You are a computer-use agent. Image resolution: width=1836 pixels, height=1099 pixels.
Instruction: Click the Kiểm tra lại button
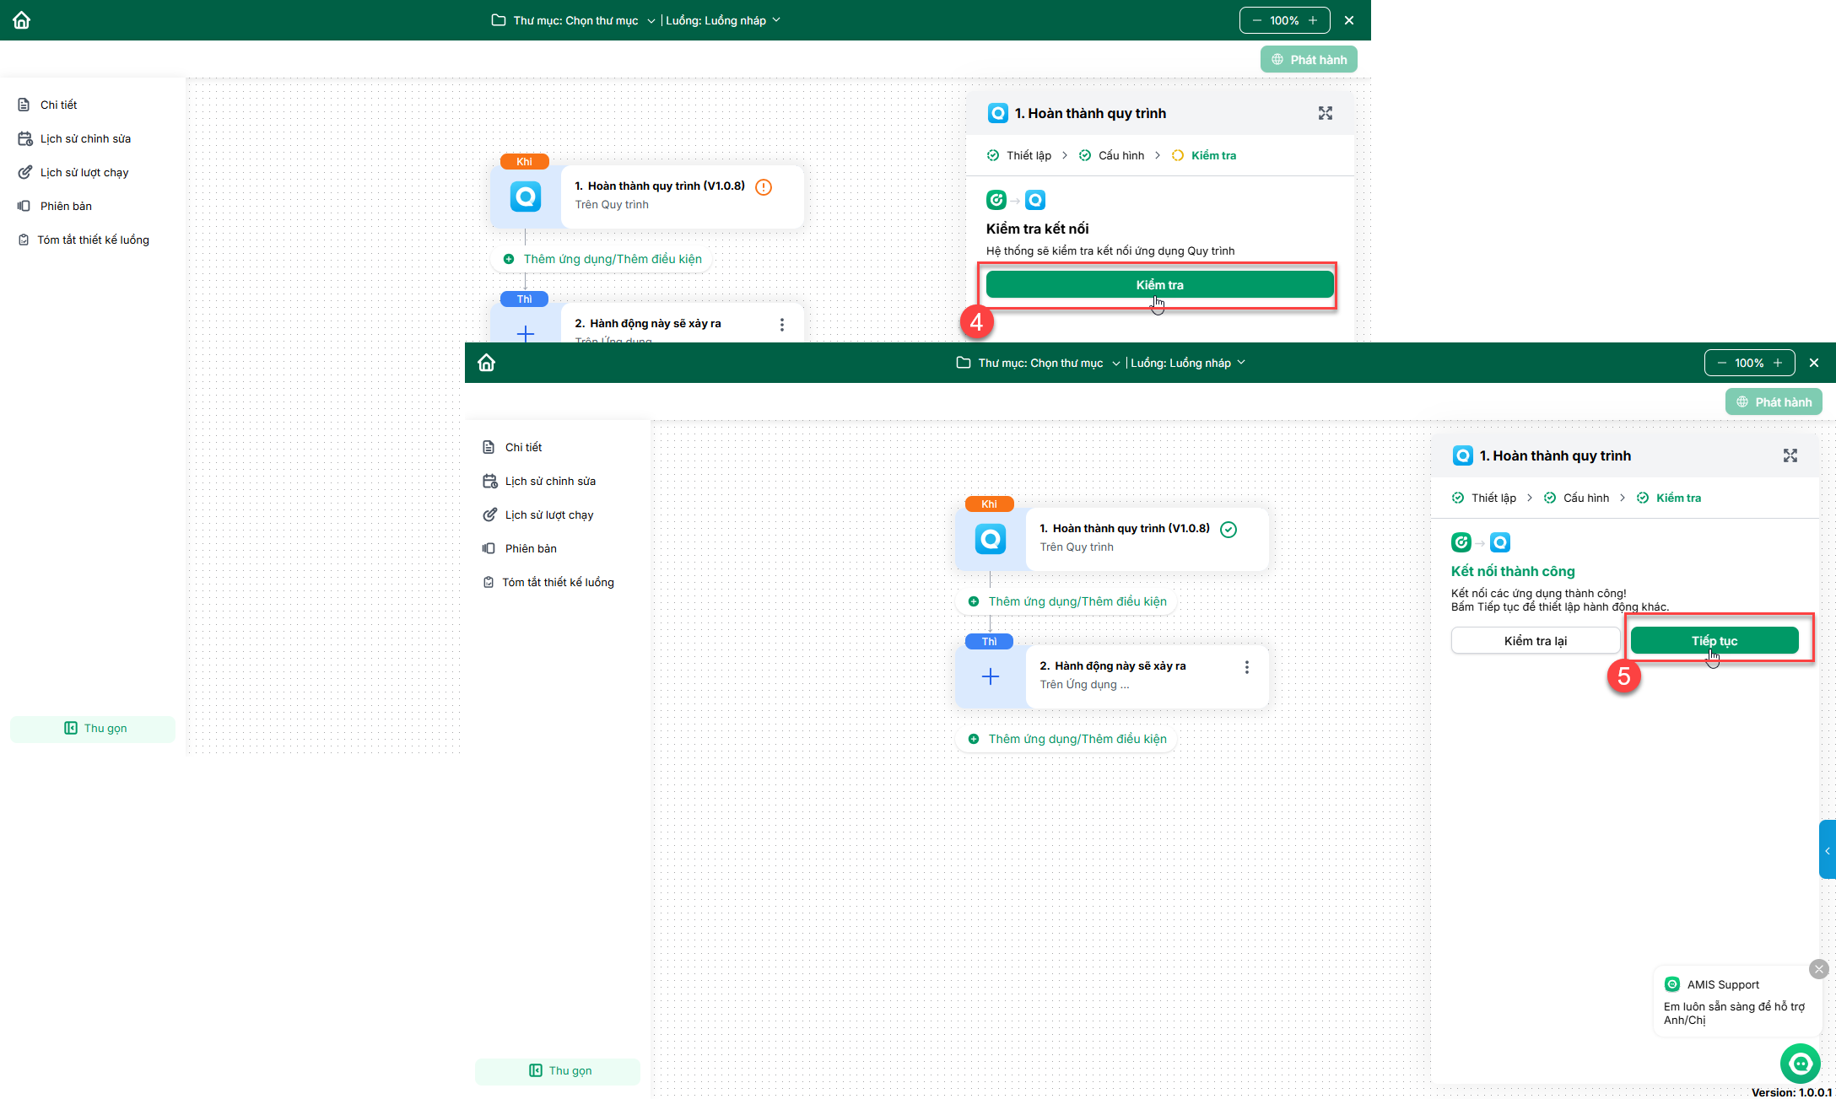tap(1535, 640)
